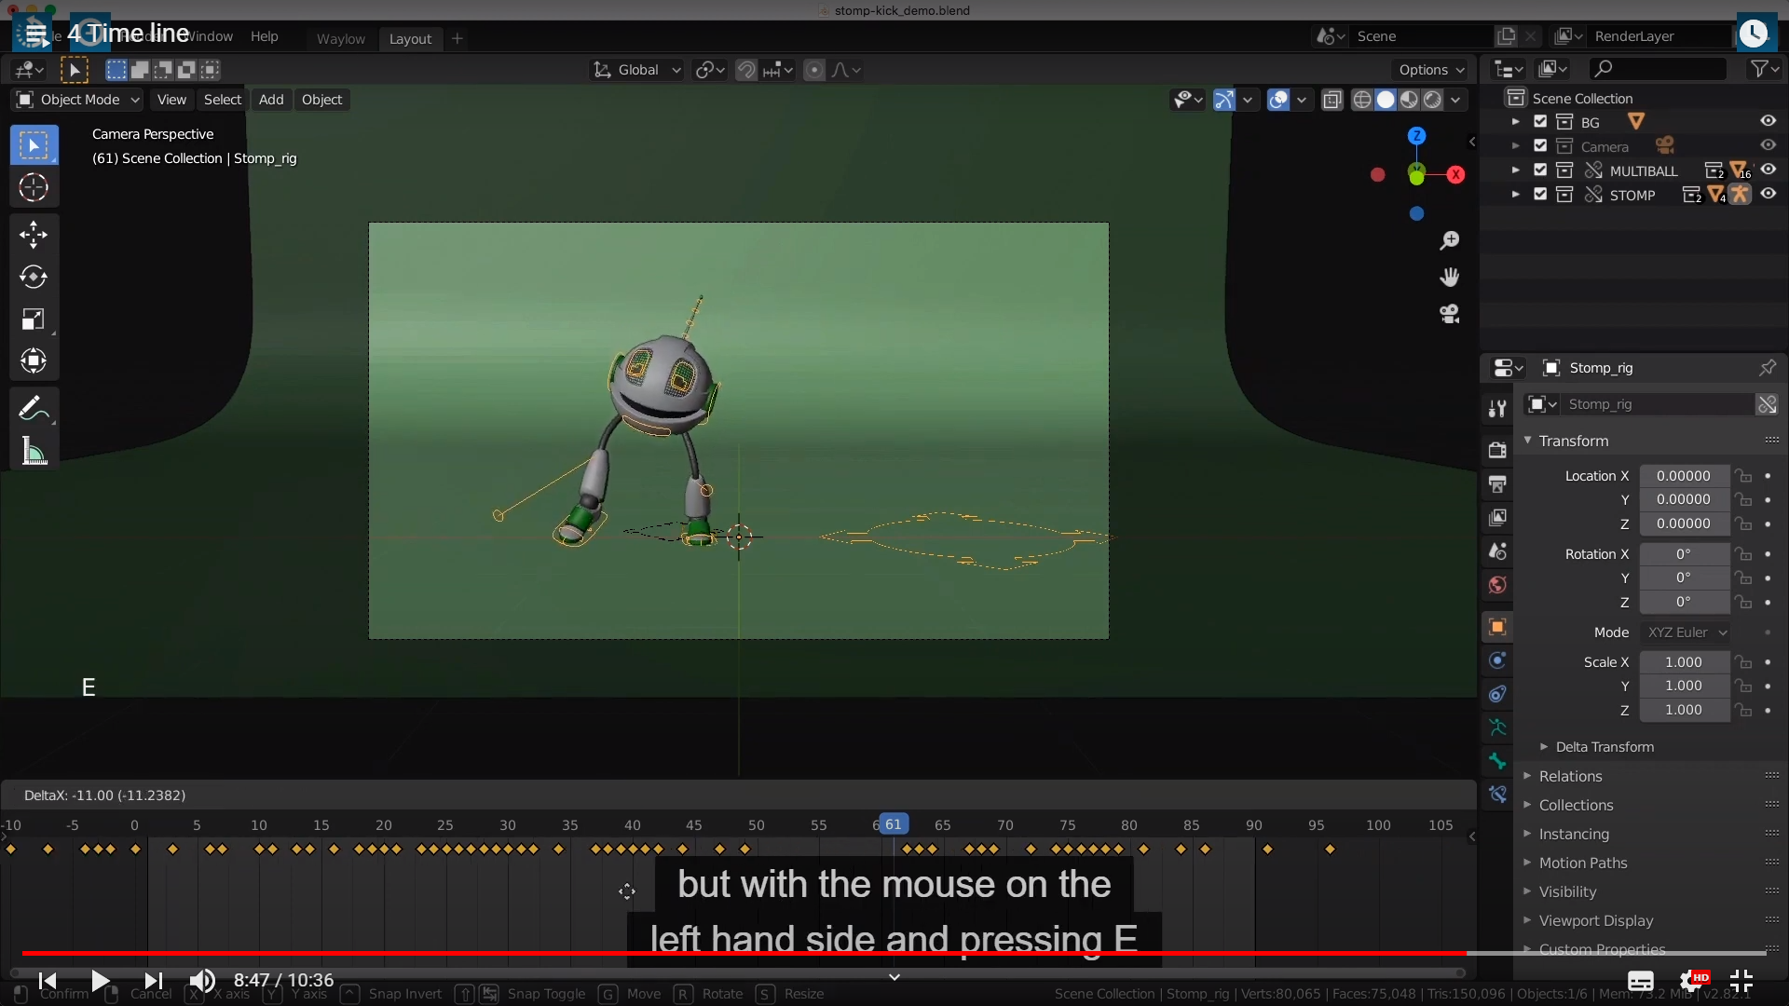Click the video play button
1789x1006 pixels.
pos(100,980)
